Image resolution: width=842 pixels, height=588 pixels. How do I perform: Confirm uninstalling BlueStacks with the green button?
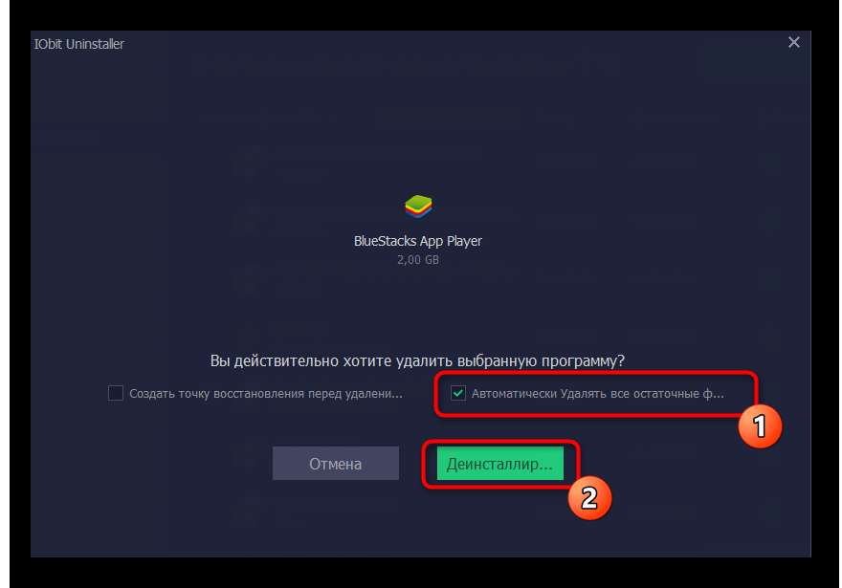pyautogui.click(x=499, y=463)
